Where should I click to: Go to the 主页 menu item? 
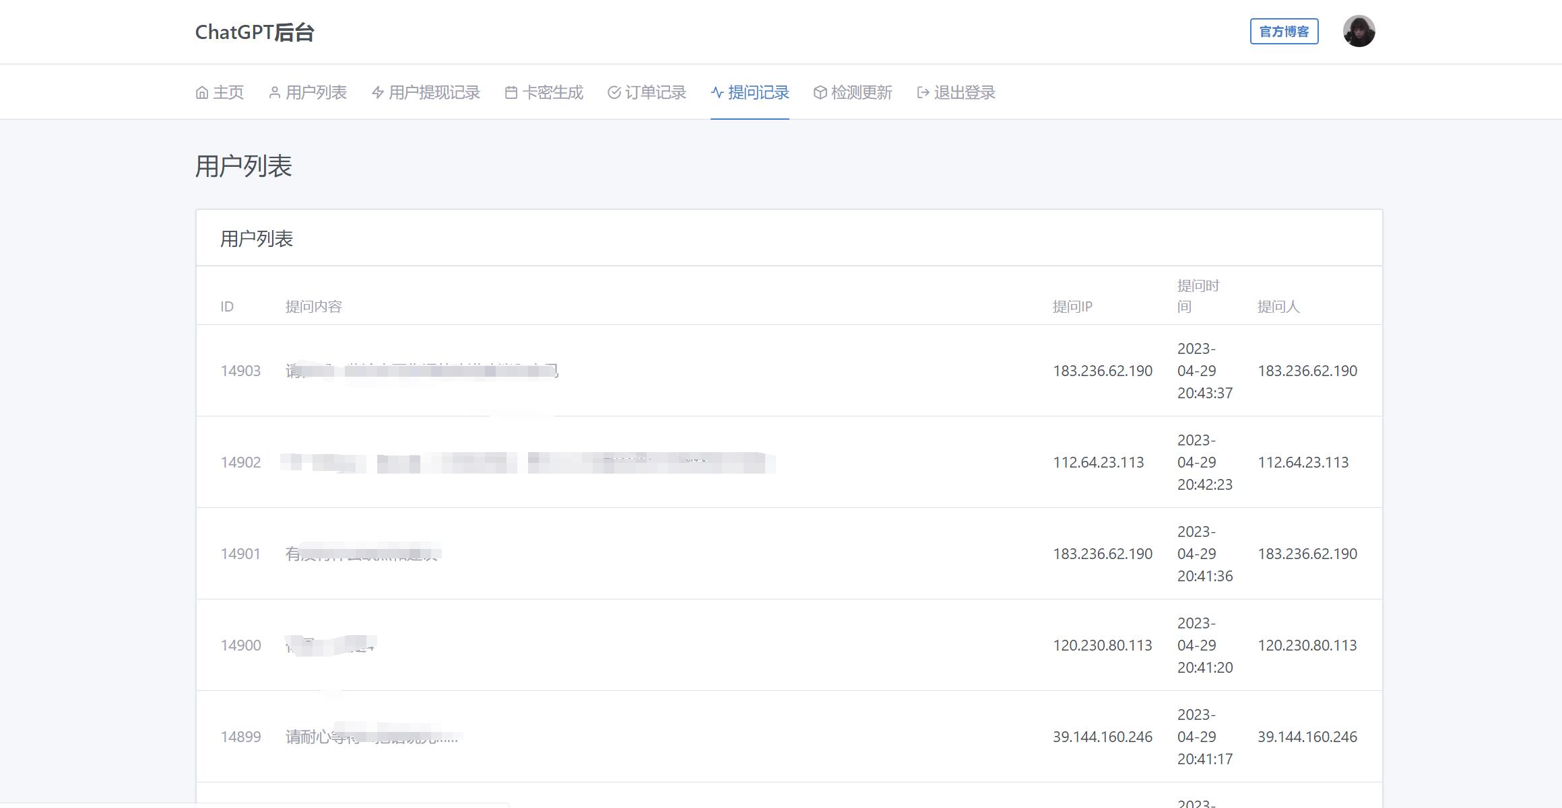click(x=228, y=93)
